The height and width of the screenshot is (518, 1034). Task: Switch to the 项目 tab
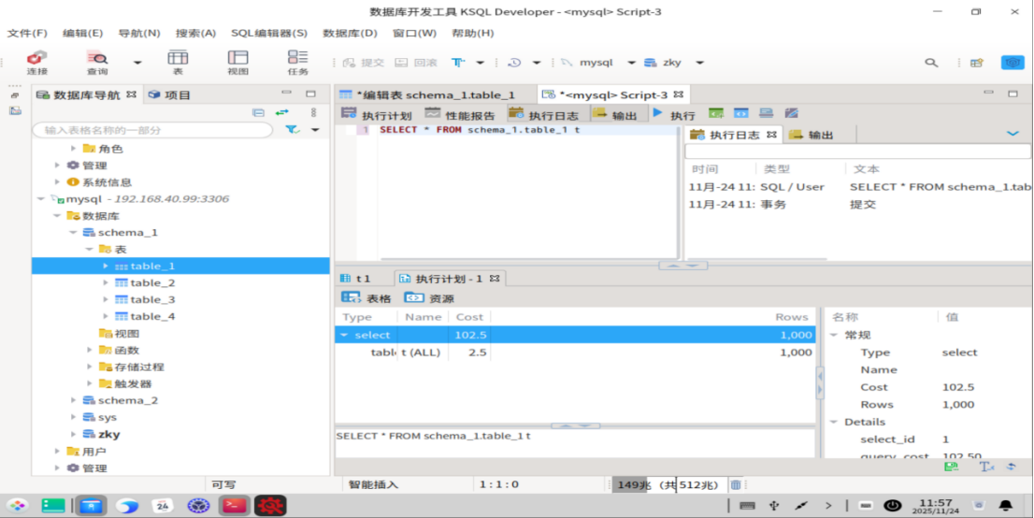click(177, 94)
